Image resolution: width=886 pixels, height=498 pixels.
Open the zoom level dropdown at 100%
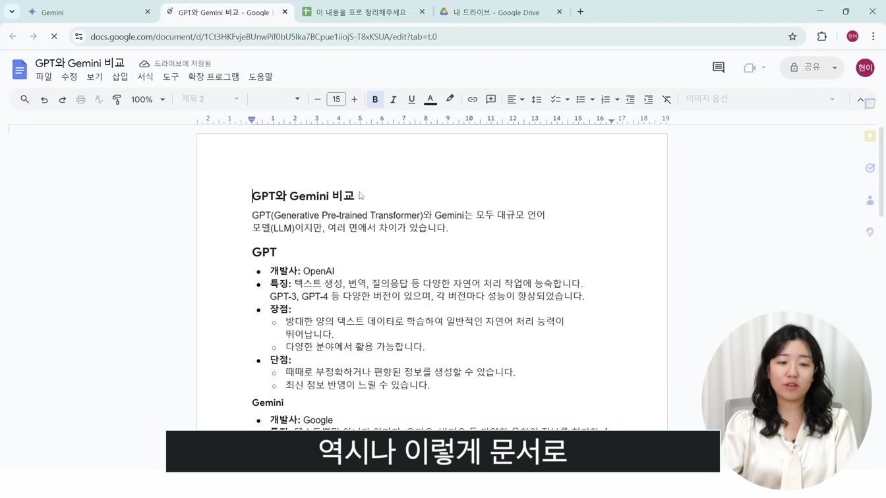148,99
